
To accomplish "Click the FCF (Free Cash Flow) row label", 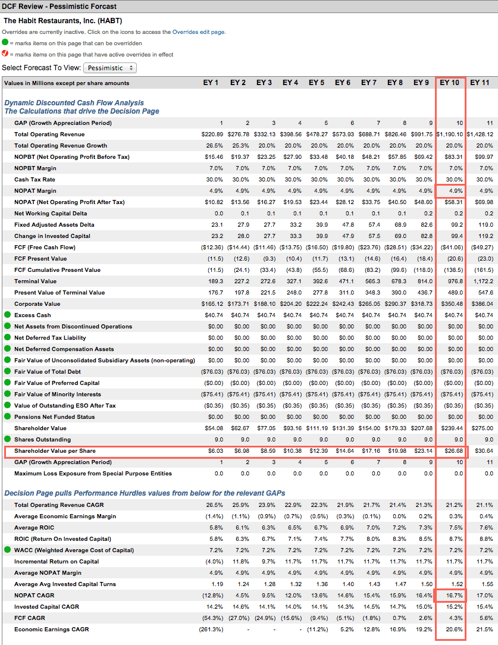I will (x=45, y=248).
